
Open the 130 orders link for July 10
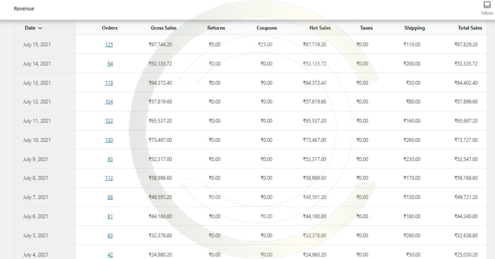109,140
